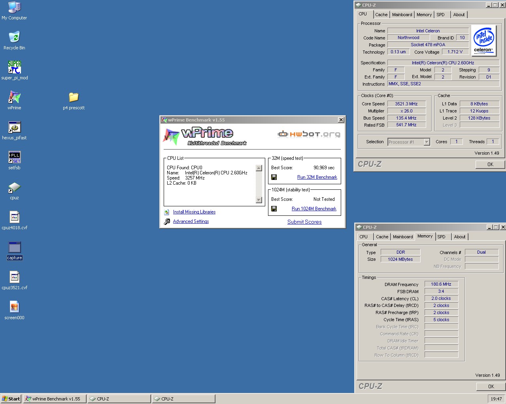Click the Rated FSB 541.7 MHz value
Viewport: 506px width, 404px height.
click(406, 125)
